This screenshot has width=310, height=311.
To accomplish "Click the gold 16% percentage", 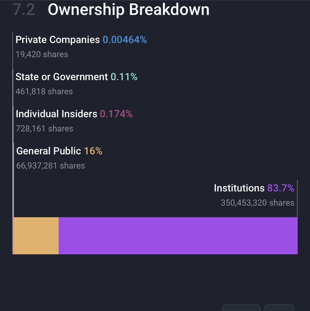I will tap(93, 151).
